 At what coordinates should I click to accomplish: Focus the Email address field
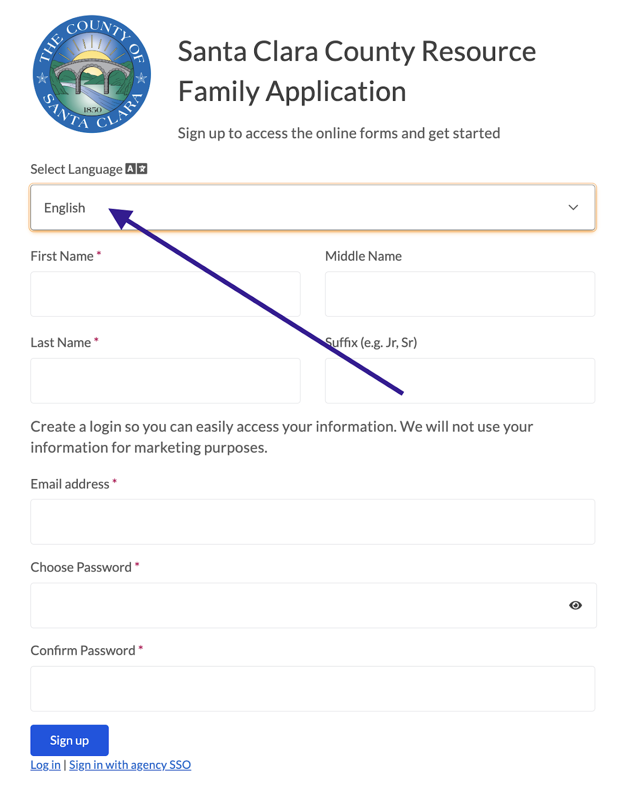click(x=312, y=522)
